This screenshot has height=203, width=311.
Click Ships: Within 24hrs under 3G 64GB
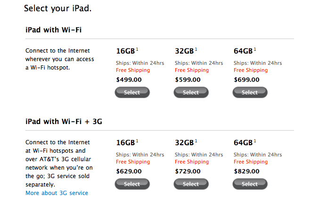pos(258,155)
